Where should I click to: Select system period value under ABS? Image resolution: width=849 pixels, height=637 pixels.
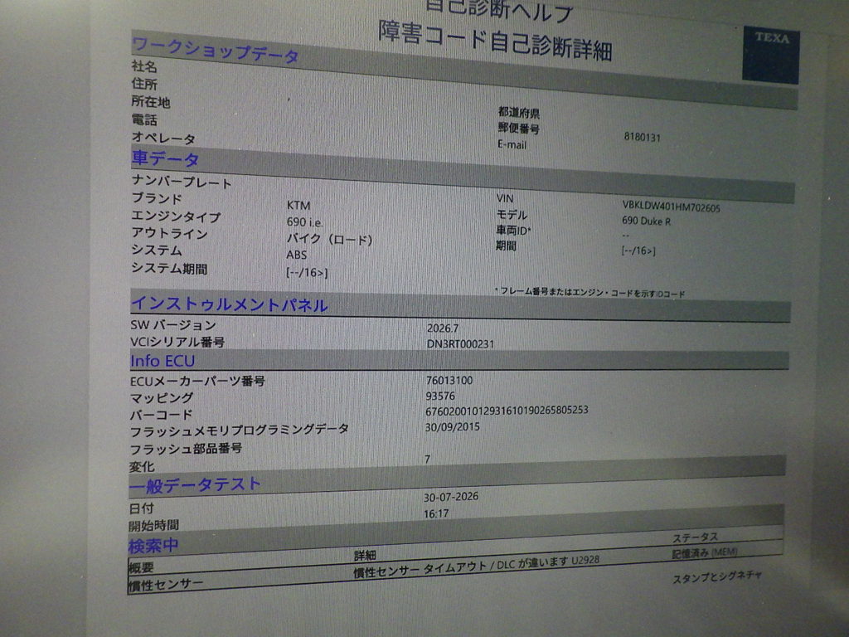pos(307,272)
